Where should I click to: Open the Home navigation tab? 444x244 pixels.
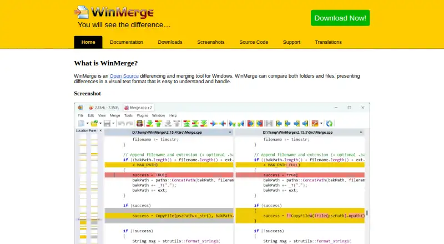[x=88, y=42]
